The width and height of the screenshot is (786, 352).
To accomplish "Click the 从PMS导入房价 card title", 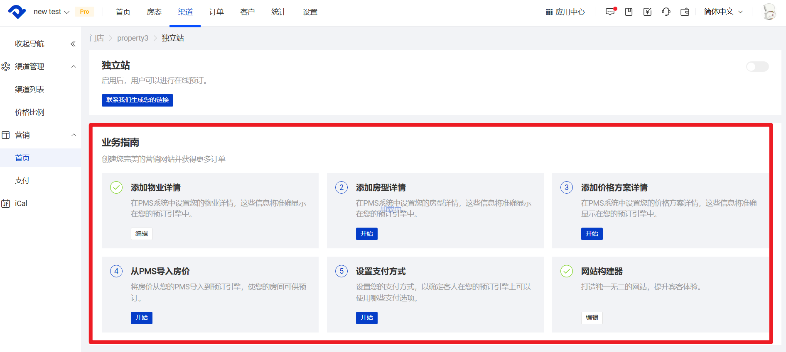I will [160, 272].
